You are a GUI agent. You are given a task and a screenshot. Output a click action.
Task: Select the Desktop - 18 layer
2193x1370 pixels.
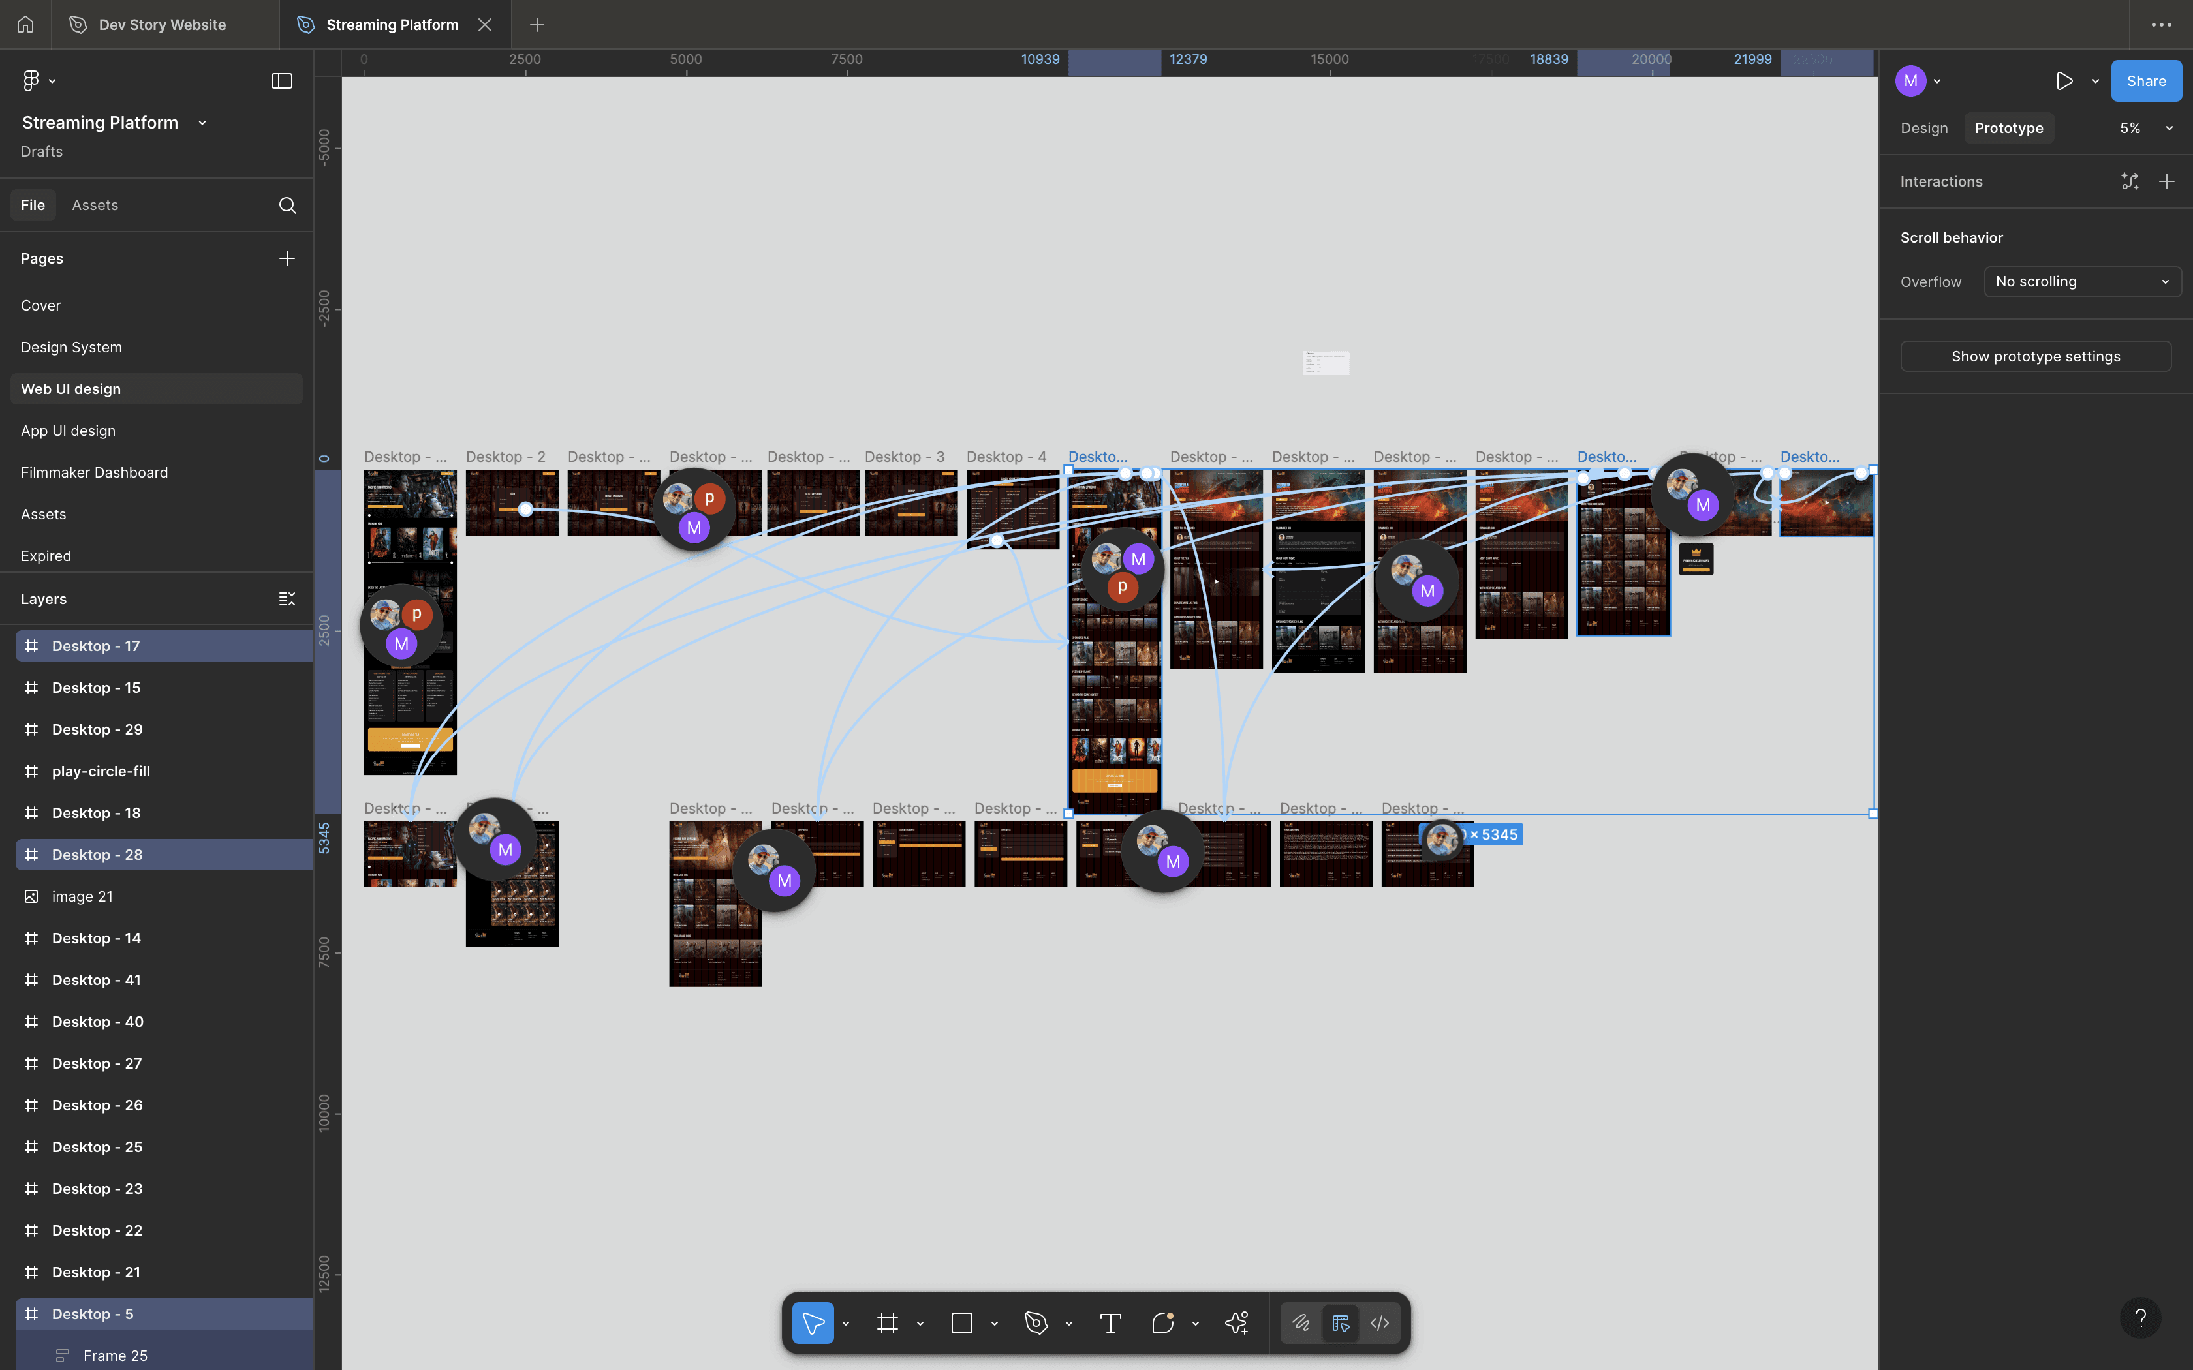point(95,813)
